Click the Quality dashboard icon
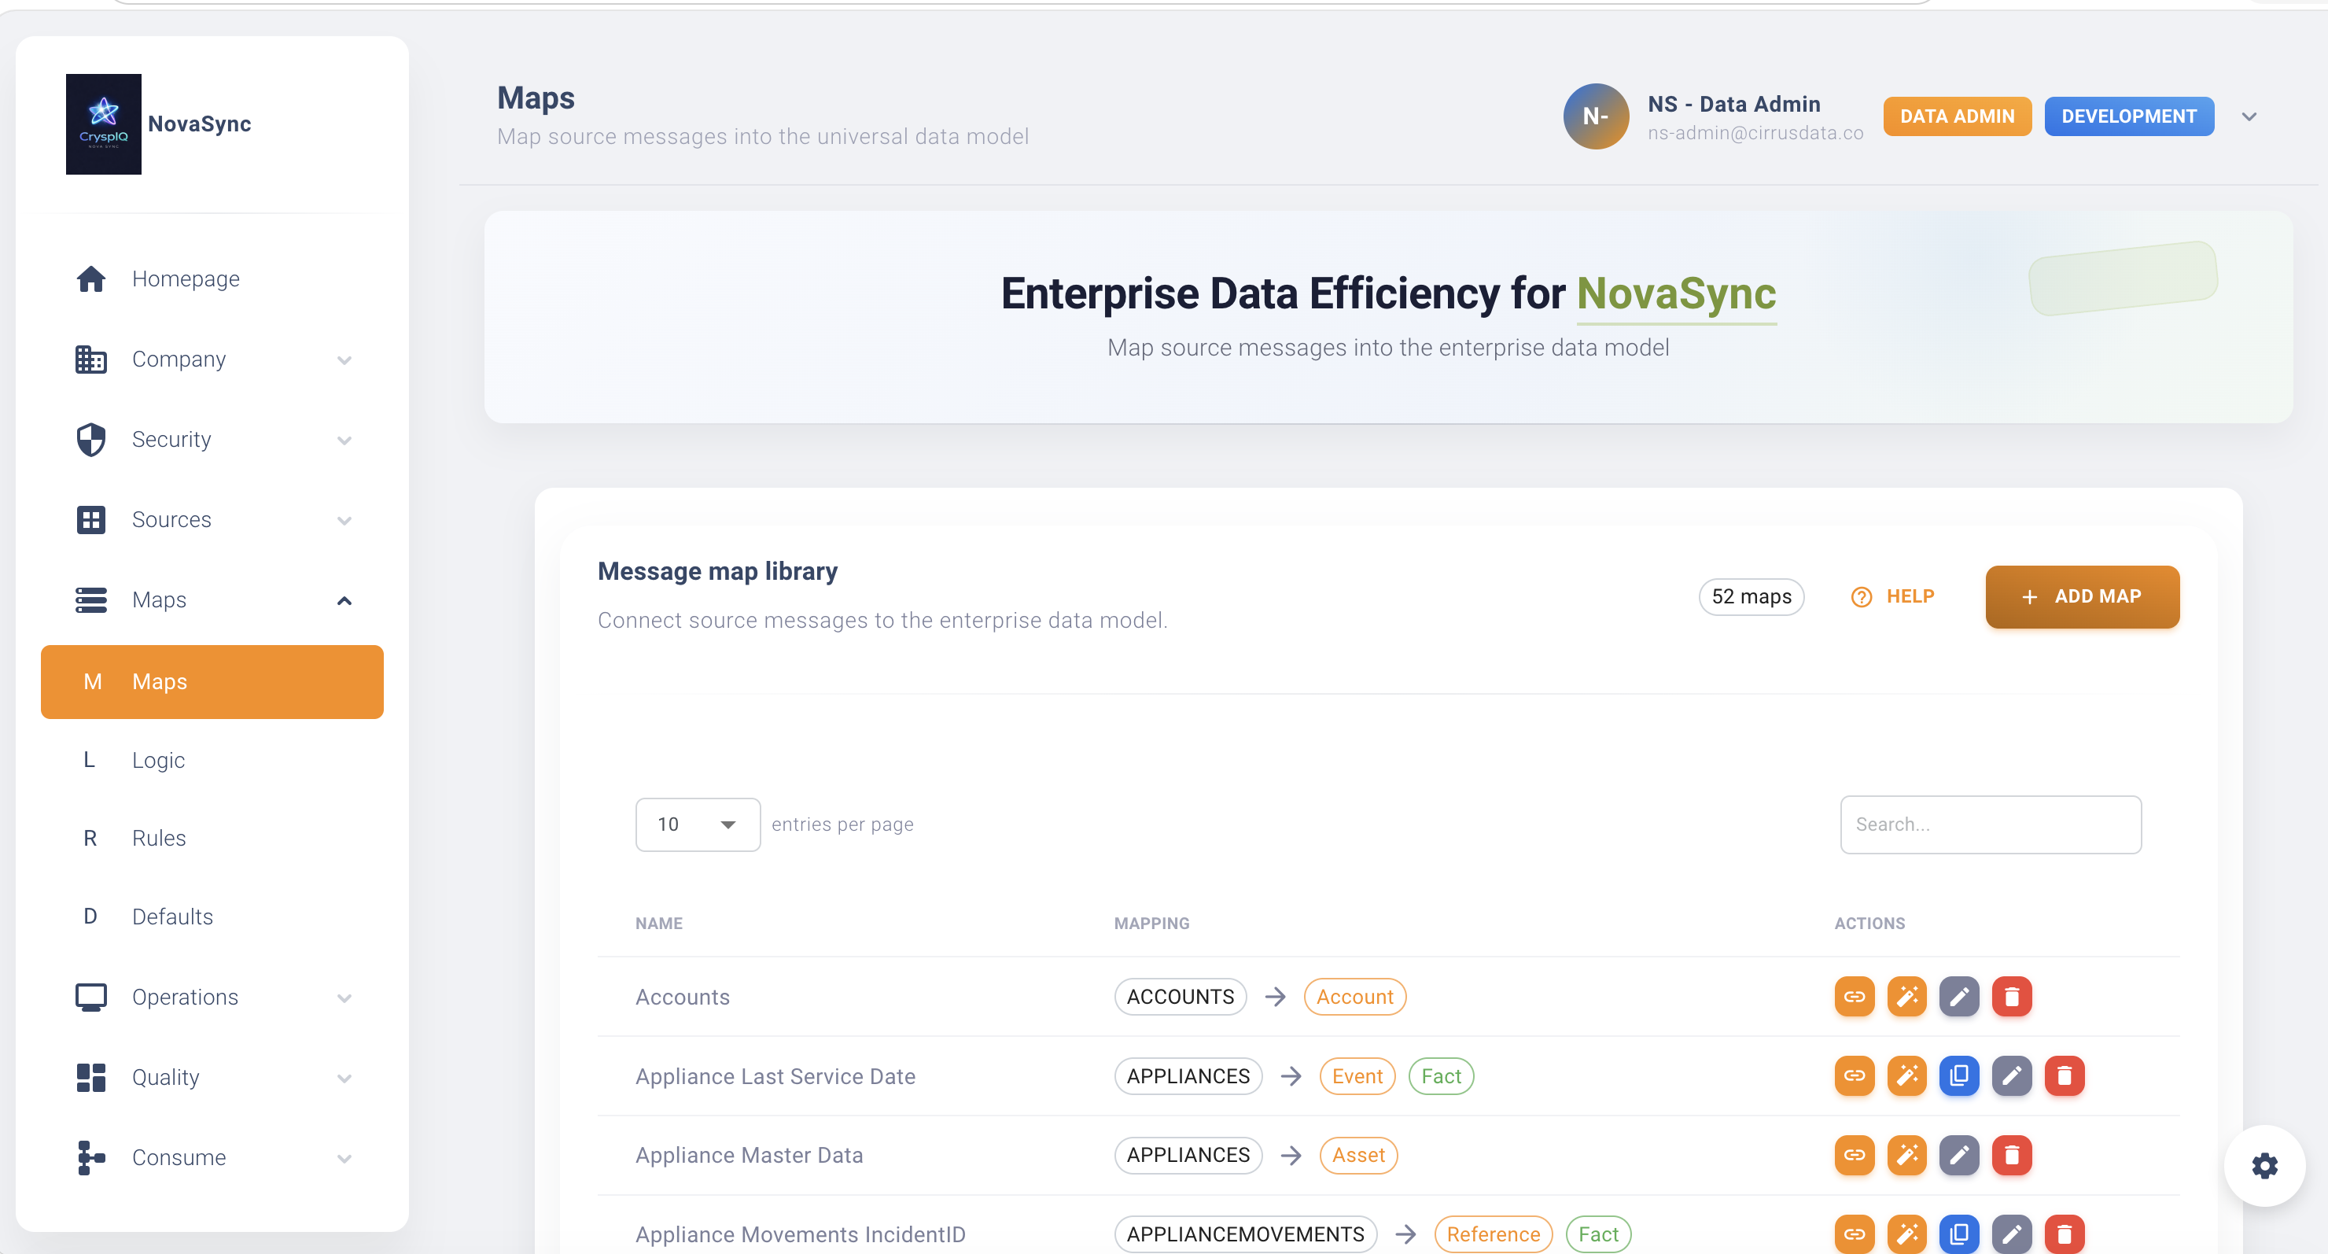 point(91,1078)
